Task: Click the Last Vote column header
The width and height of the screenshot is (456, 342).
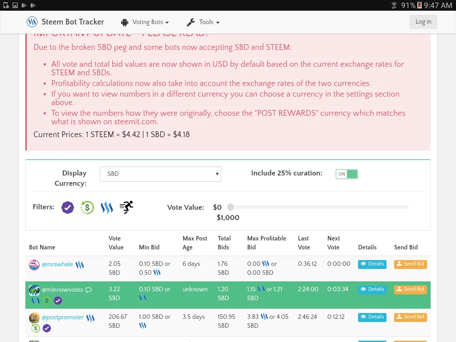Action: tap(304, 243)
